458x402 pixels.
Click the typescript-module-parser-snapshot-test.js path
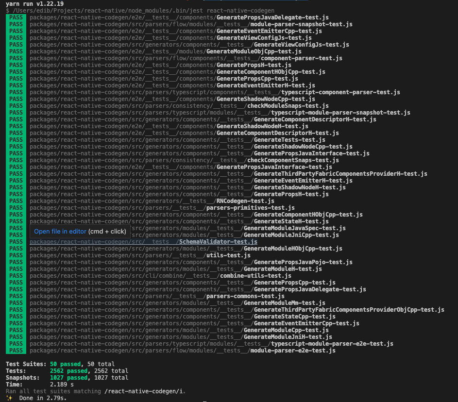click(220, 113)
